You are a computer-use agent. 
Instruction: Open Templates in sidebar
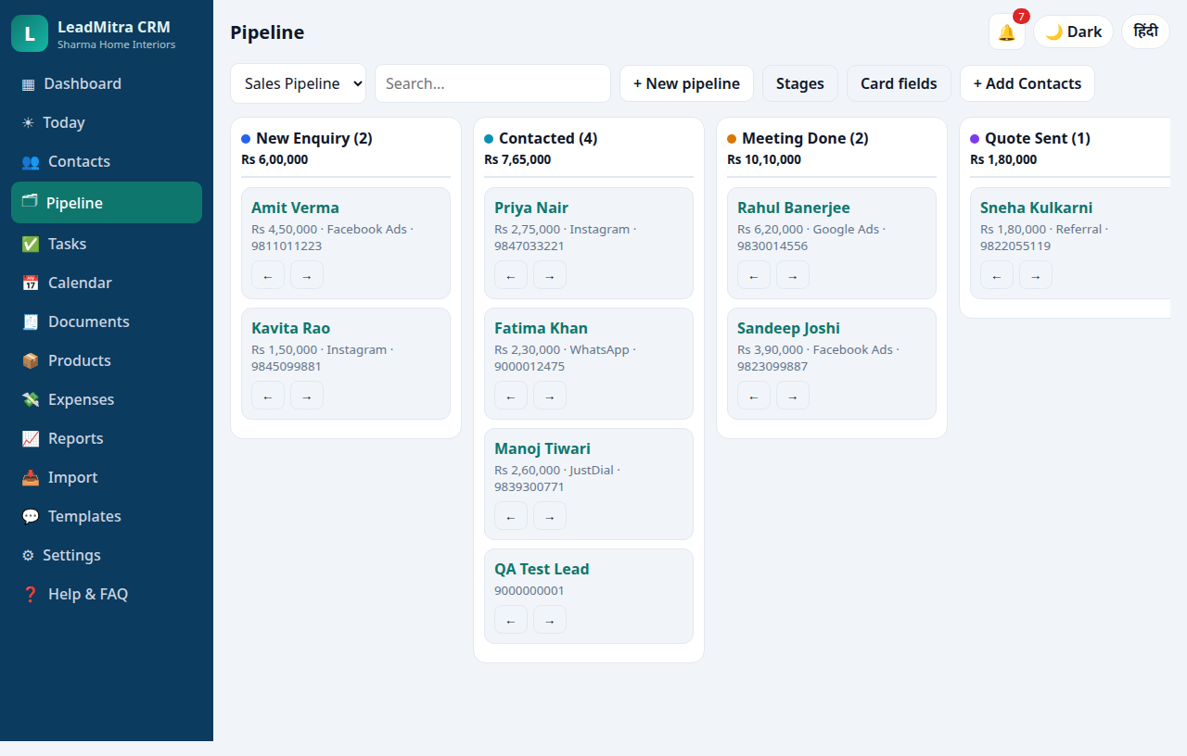click(107, 516)
